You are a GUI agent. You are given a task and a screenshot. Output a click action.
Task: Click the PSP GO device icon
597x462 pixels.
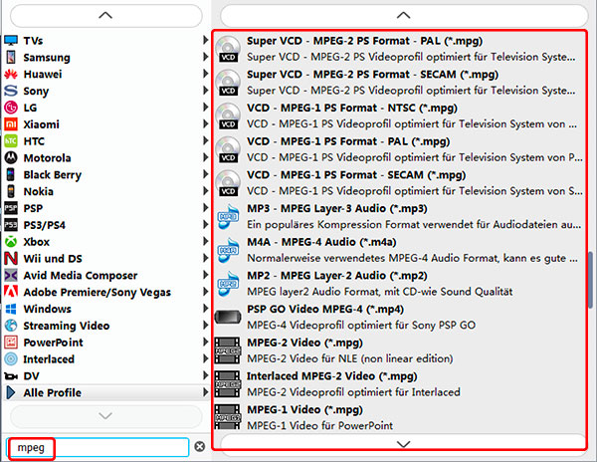(228, 317)
